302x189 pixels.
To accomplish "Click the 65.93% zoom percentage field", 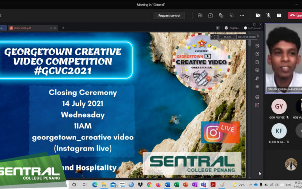I will (x=228, y=37).
